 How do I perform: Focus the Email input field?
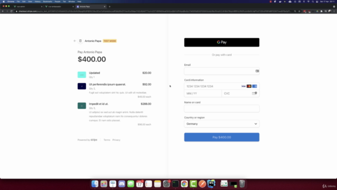point(222,71)
